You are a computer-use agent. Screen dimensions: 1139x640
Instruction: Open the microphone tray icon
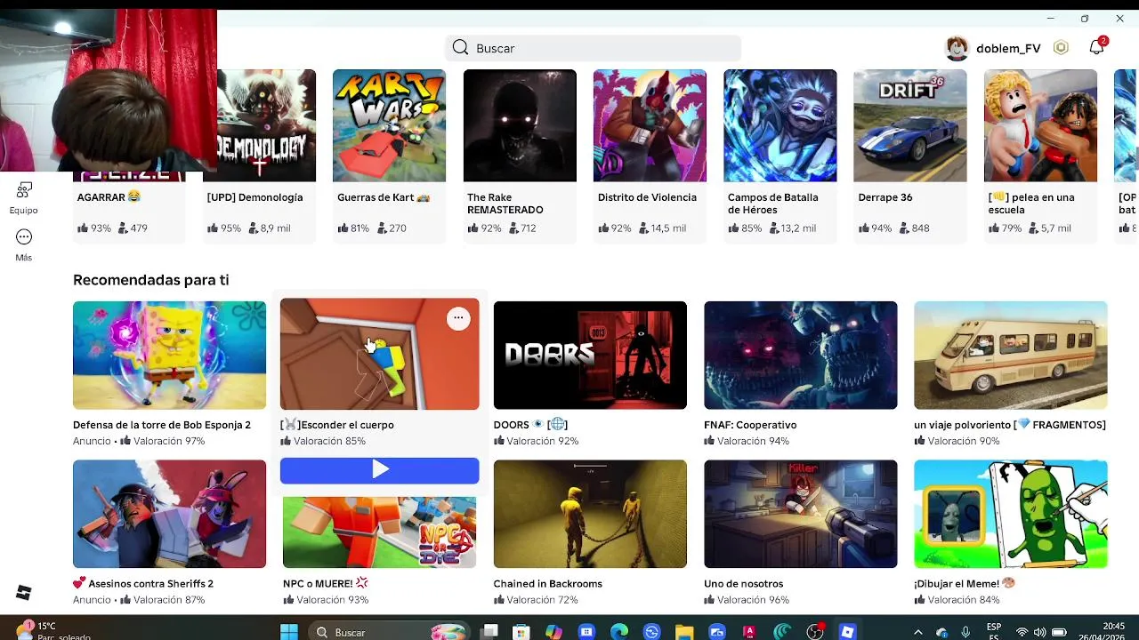pyautogui.click(x=965, y=632)
